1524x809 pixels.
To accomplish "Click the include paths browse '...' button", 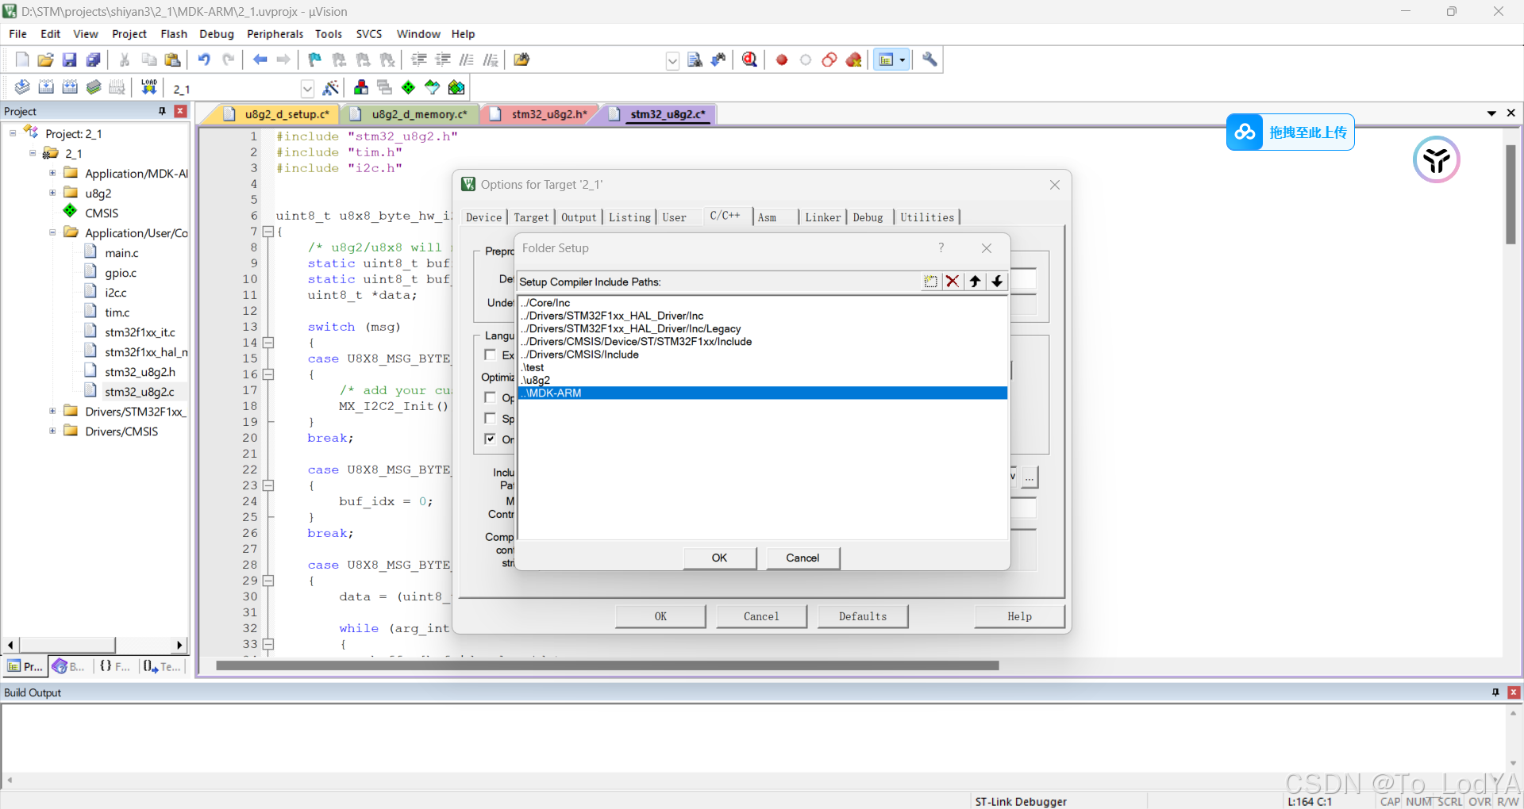I will coord(1029,477).
